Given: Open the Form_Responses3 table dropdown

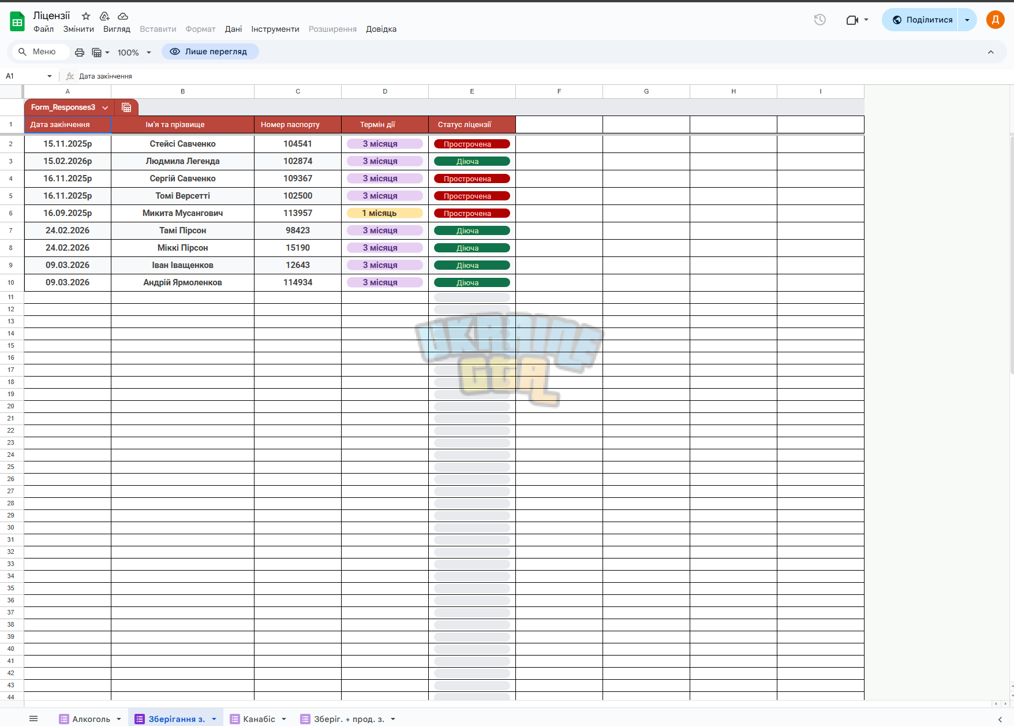Looking at the screenshot, I should click(105, 107).
